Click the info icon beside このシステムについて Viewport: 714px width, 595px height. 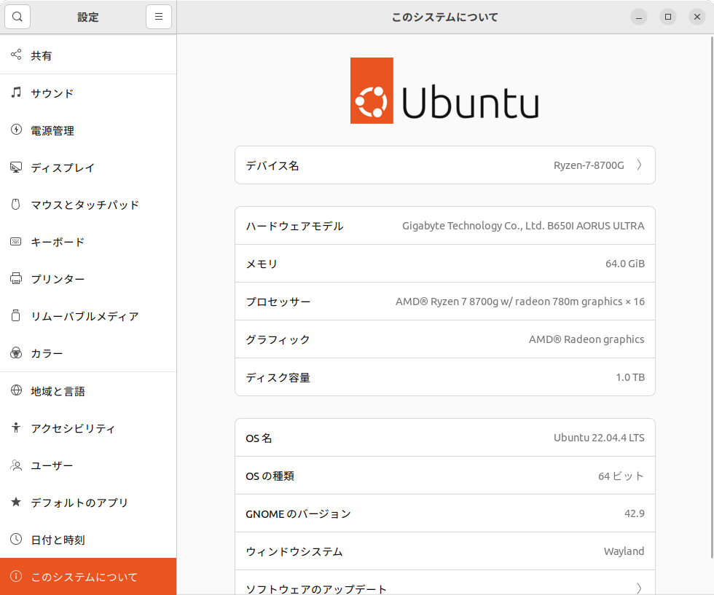point(16,576)
